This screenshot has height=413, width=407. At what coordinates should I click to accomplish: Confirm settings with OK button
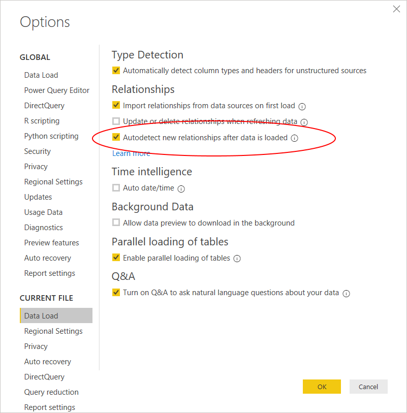(x=322, y=387)
